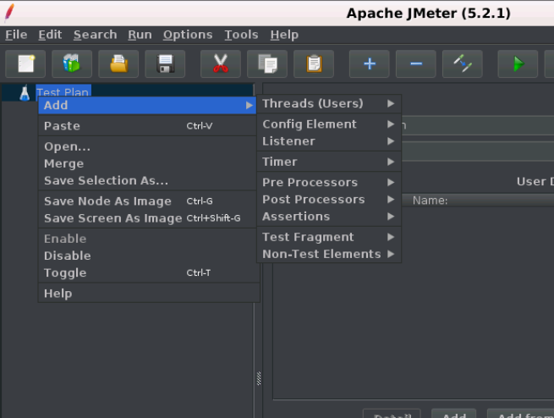Click the Cut scissors icon

tap(221, 64)
